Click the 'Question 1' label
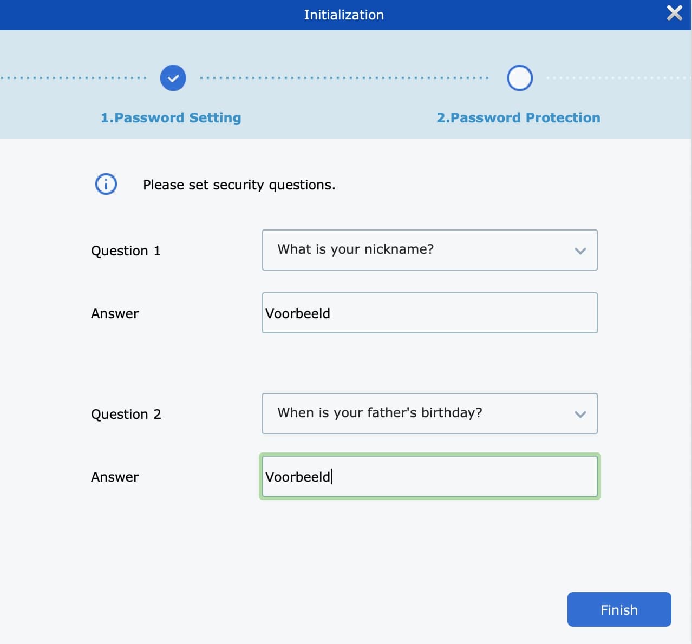692x644 pixels. coord(126,251)
